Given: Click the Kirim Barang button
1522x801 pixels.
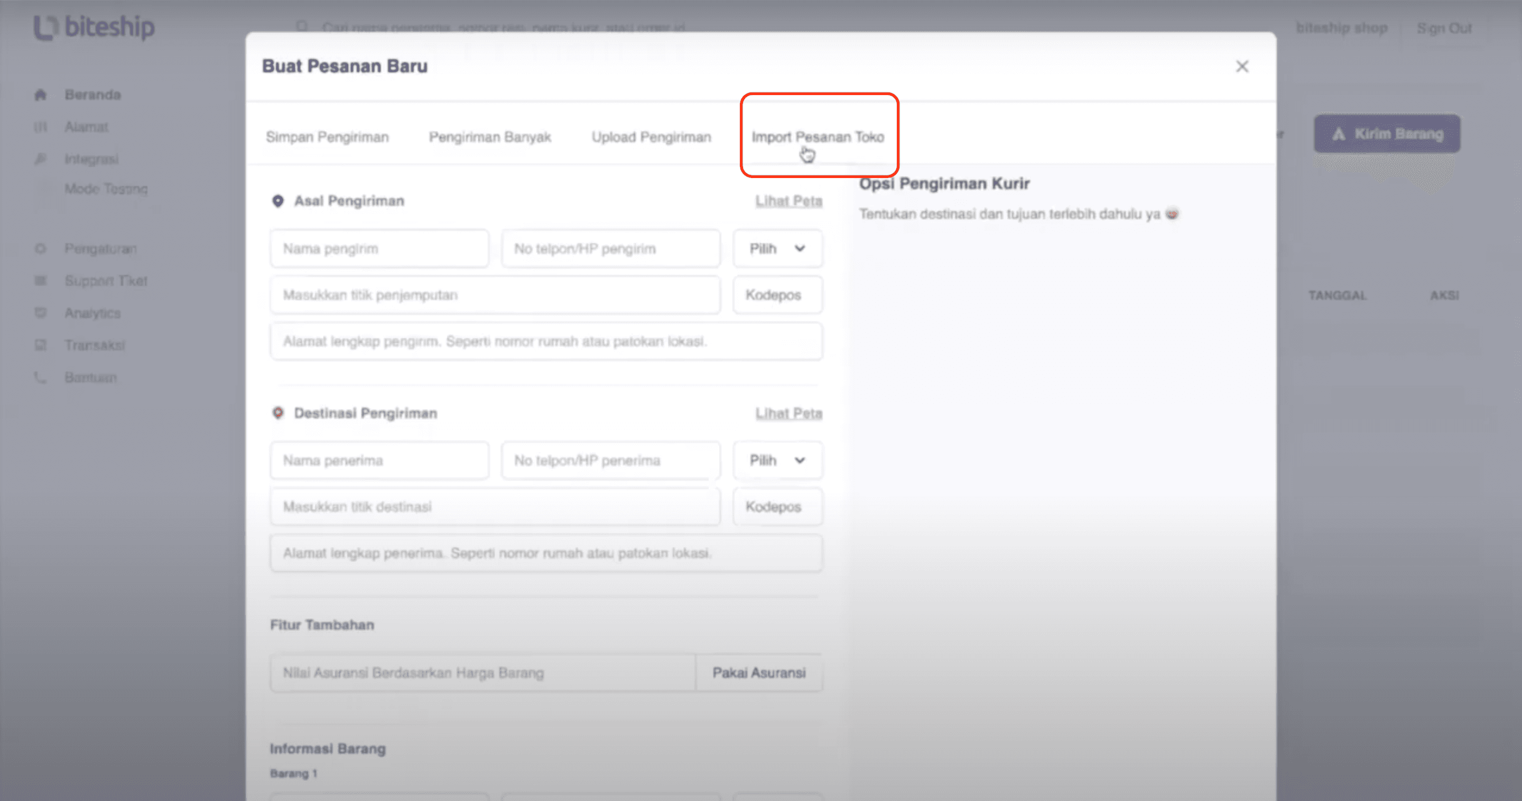Looking at the screenshot, I should (1387, 134).
